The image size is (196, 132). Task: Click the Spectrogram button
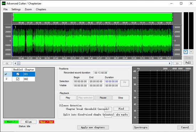click(x=141, y=127)
